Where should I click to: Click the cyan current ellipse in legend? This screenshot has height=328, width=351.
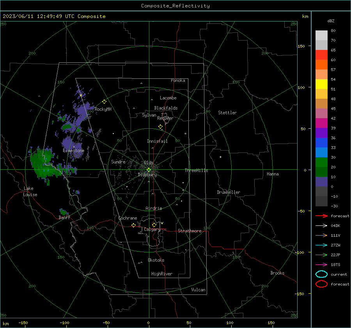point(321,274)
